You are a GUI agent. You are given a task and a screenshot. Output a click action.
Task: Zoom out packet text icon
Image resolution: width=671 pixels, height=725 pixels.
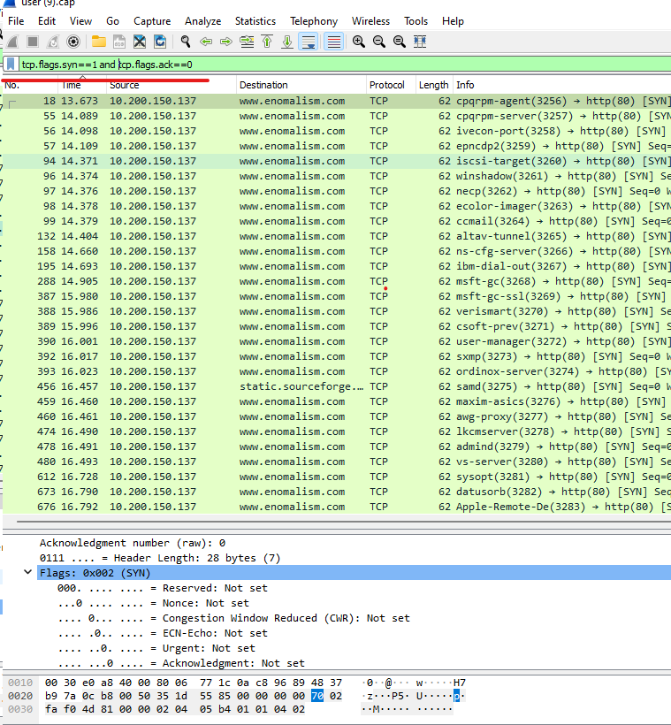[378, 42]
